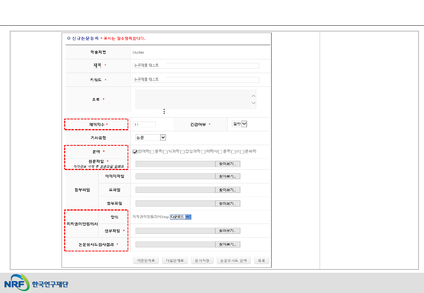
Task: Uncheck the 언어학 field checkbox
Action: pos(135,152)
